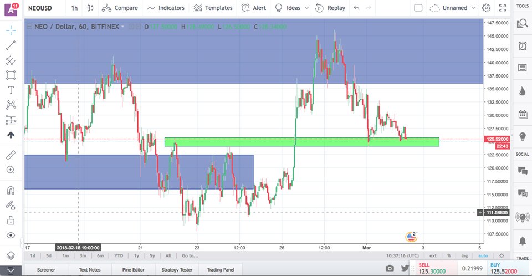This screenshot has height=276, width=532.
Task: Take a chart snapshot camera icon
Action: pos(390,268)
